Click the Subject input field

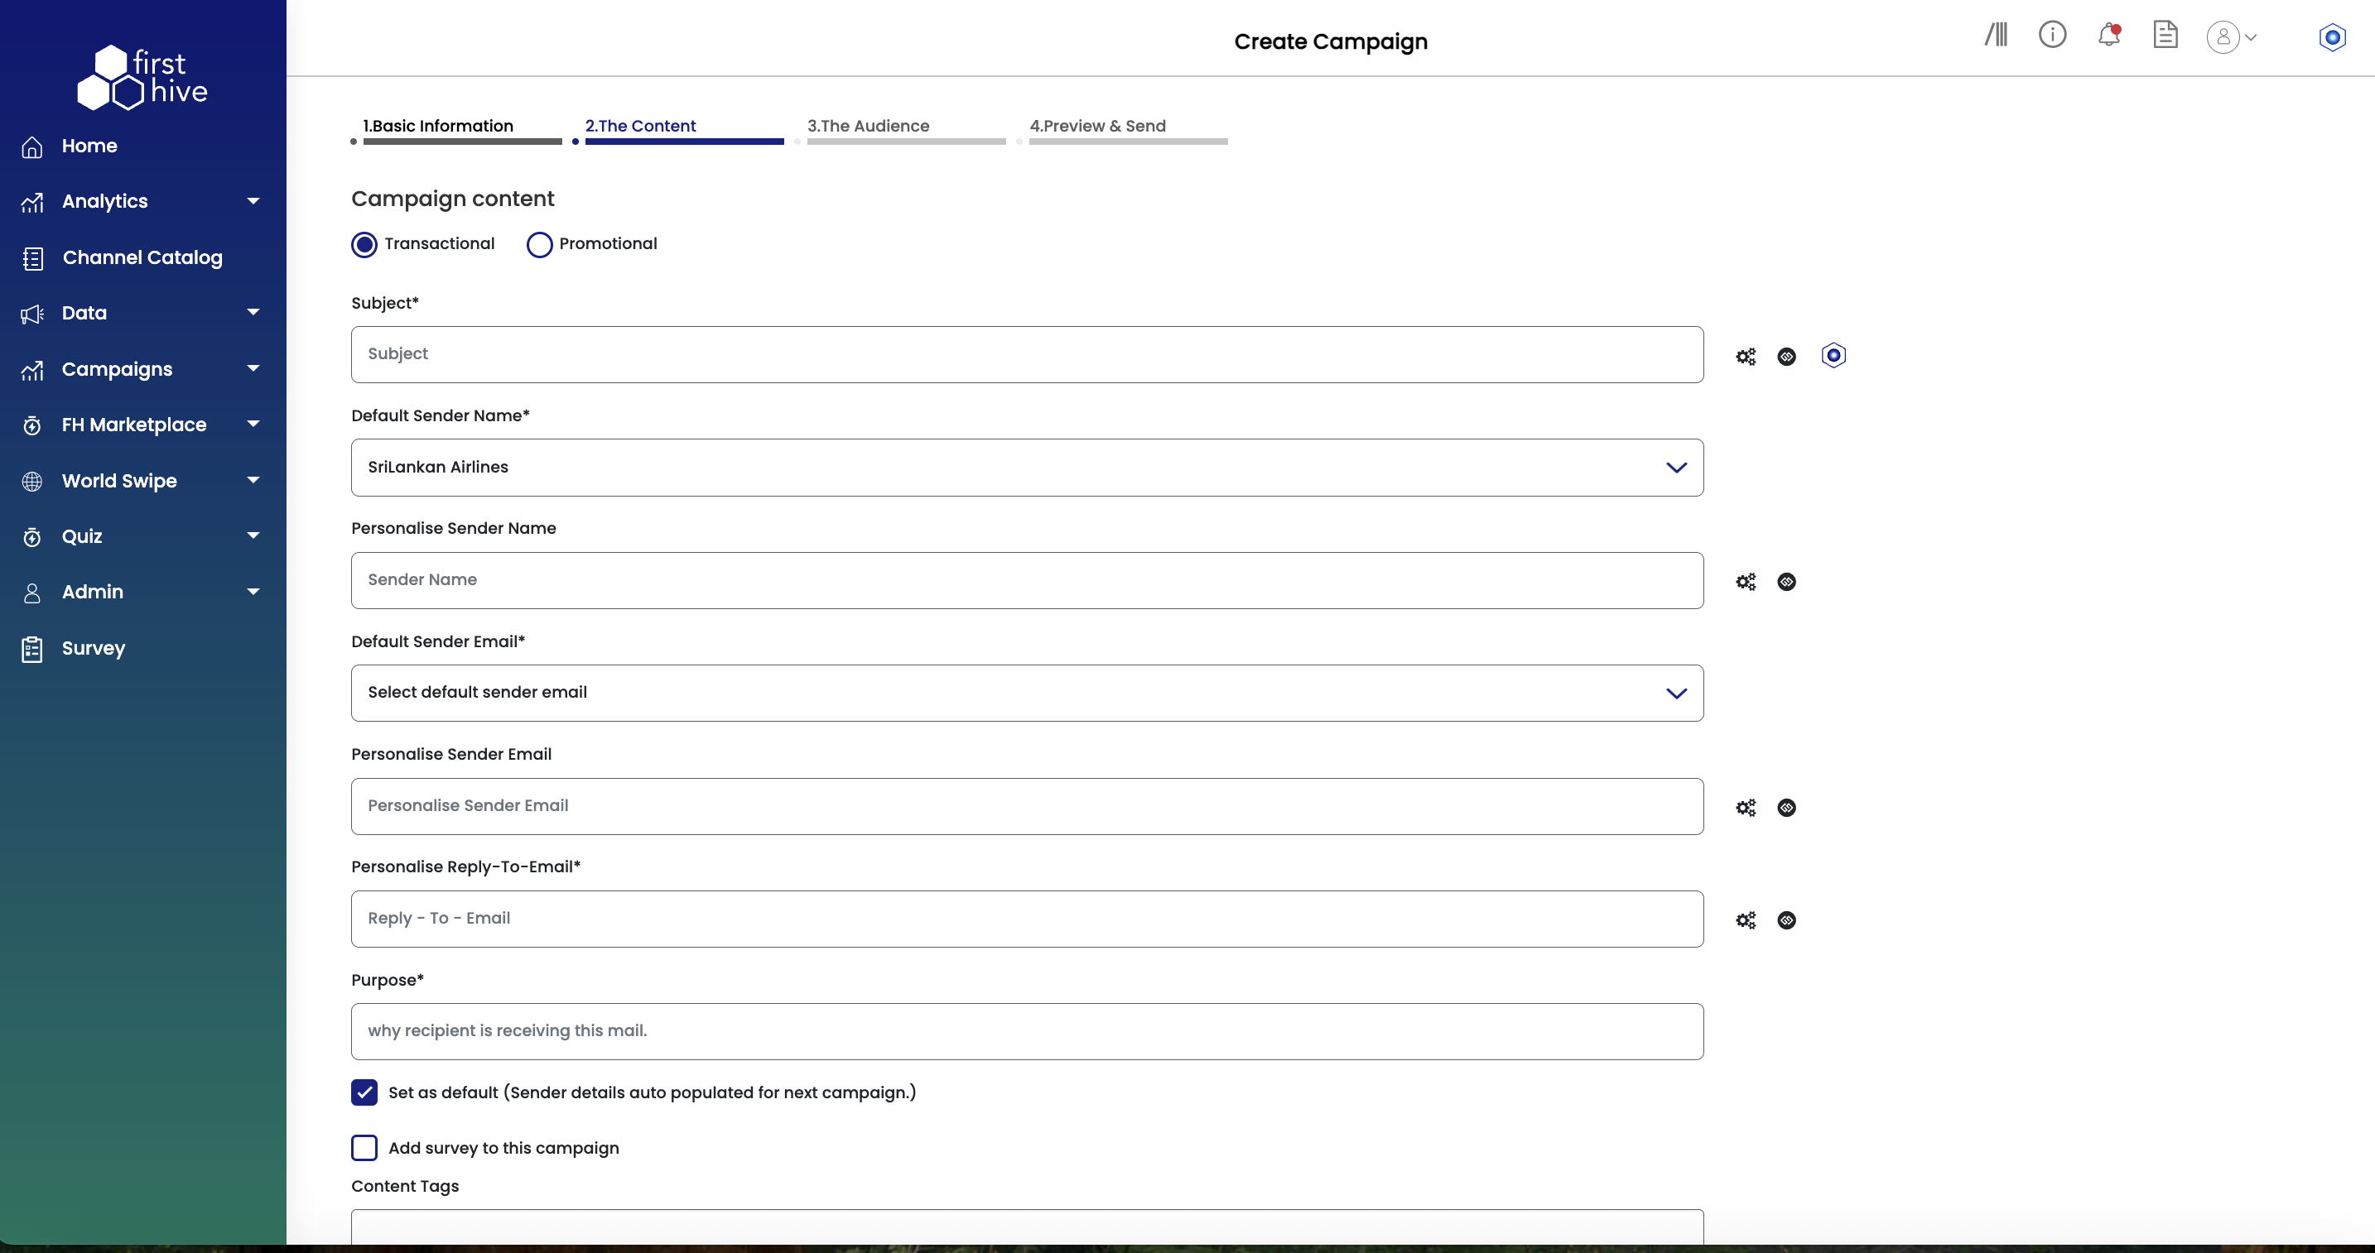pos(1027,355)
